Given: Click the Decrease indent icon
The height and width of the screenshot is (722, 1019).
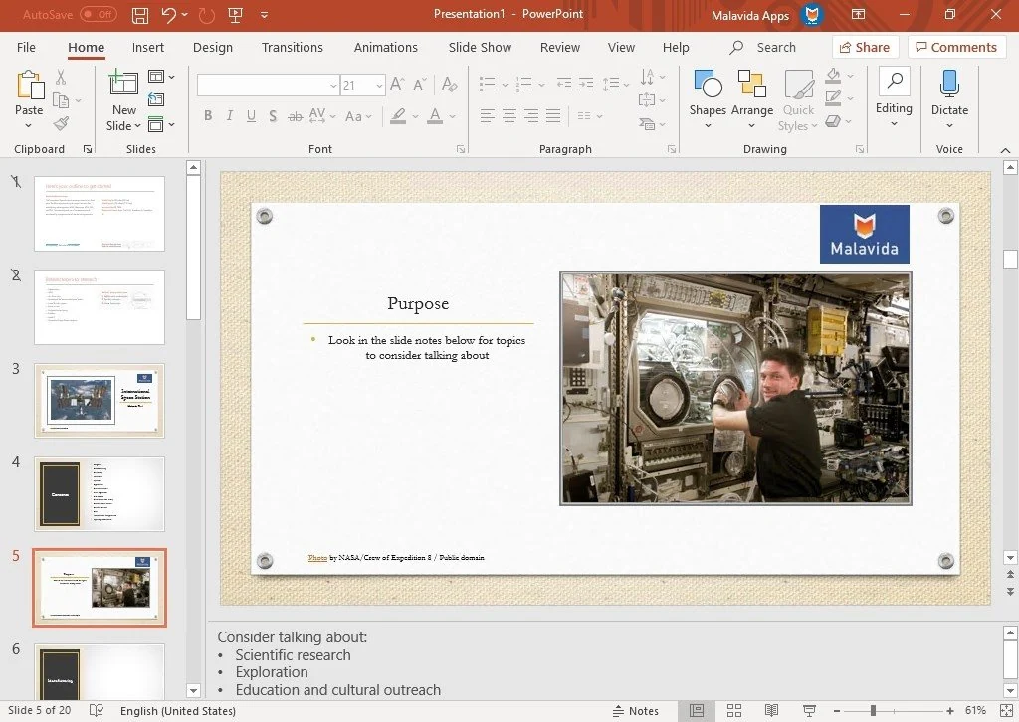Looking at the screenshot, I should pyautogui.click(x=564, y=84).
